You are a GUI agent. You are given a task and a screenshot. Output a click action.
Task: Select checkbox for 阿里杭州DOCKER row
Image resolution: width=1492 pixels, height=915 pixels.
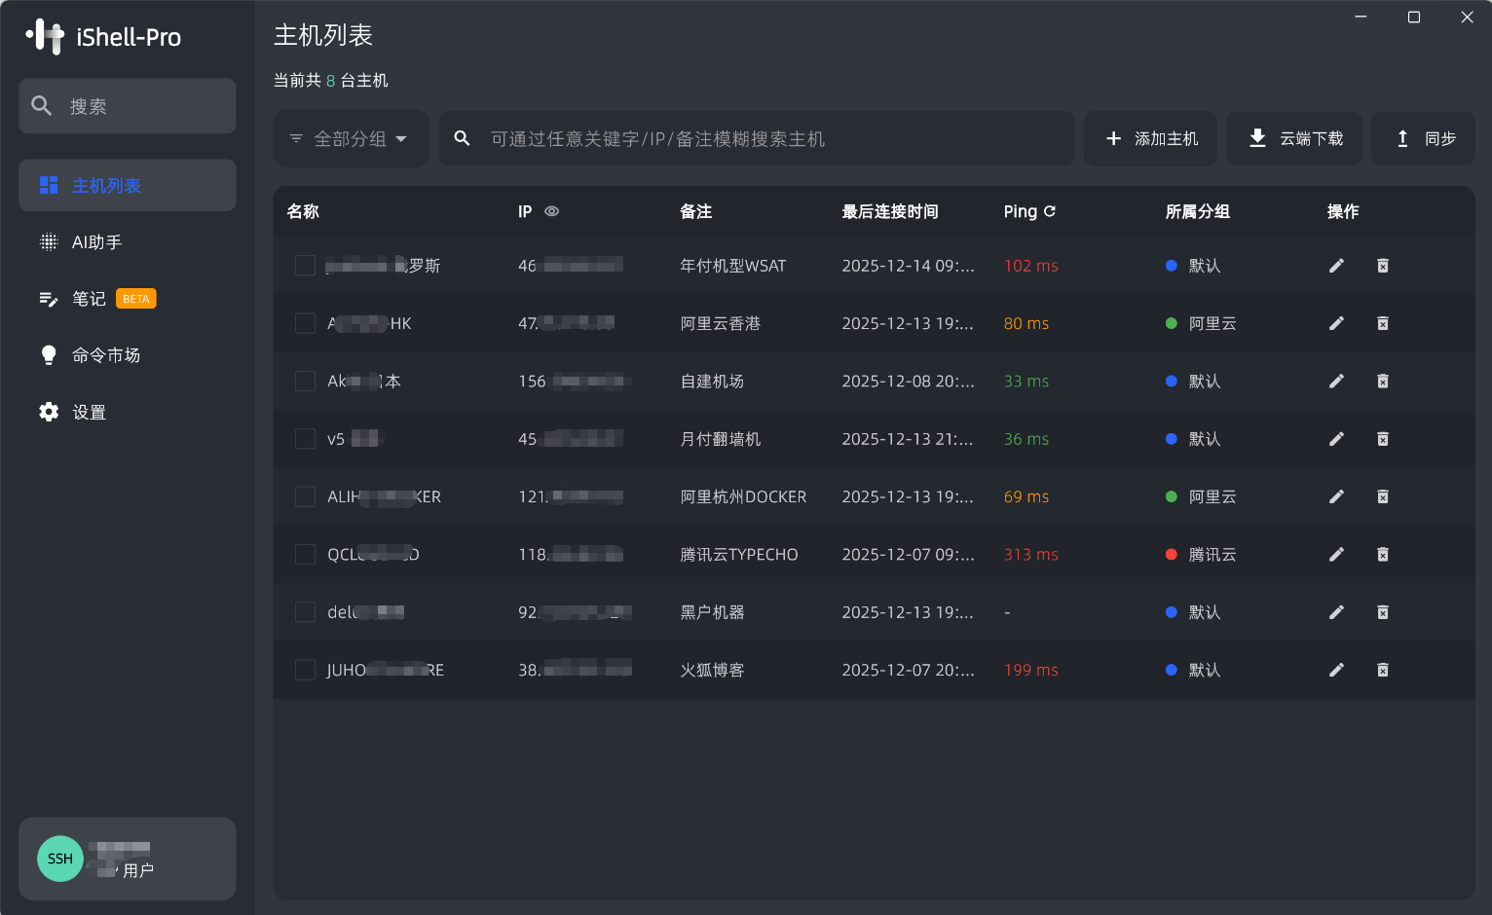[305, 496]
